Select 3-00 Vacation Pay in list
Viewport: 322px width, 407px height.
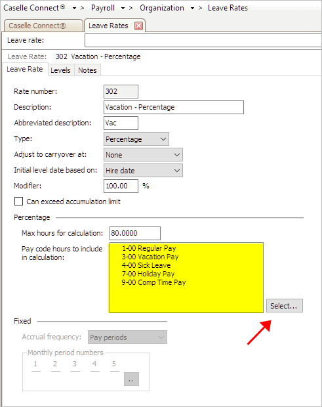coord(150,257)
